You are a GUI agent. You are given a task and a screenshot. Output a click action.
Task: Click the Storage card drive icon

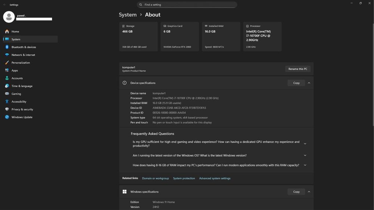pyautogui.click(x=123, y=26)
